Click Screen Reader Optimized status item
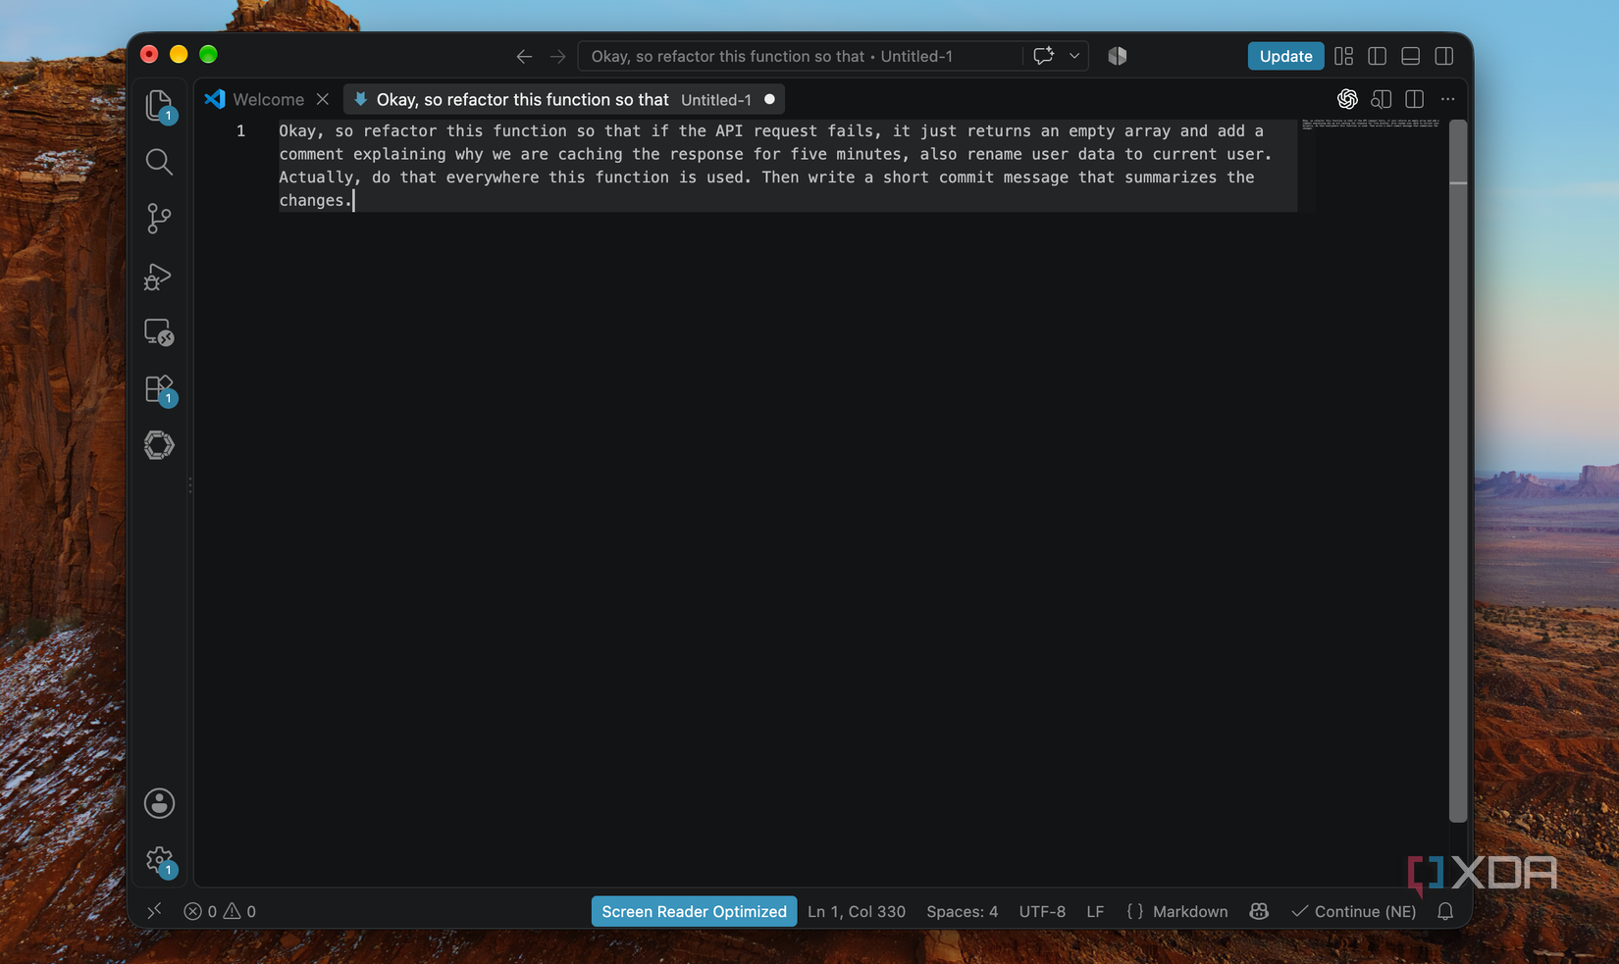This screenshot has height=964, width=1619. (694, 911)
